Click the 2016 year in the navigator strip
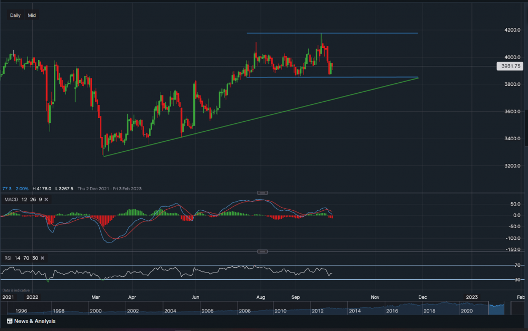The width and height of the screenshot is (528, 331). coord(392,311)
